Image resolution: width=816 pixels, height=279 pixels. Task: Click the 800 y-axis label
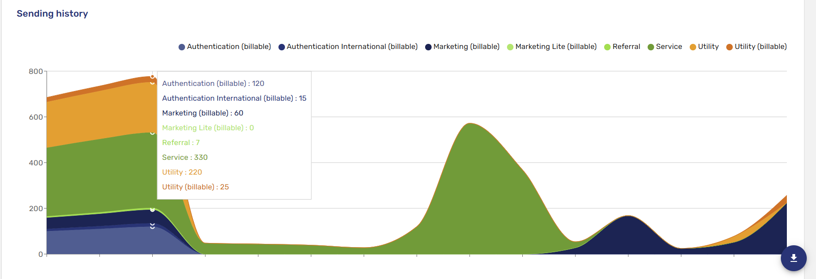coord(36,71)
